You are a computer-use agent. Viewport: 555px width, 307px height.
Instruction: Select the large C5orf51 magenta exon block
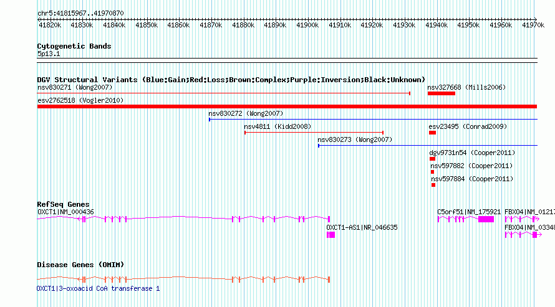(486, 219)
